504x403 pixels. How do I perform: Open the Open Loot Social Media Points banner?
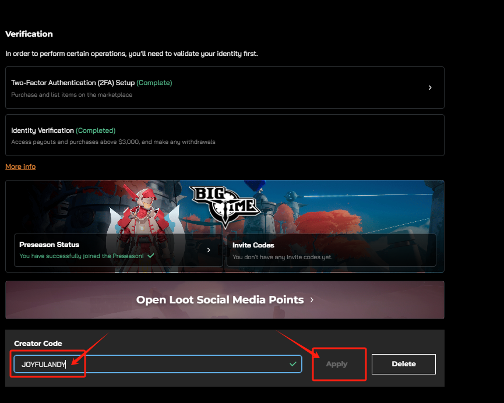point(224,300)
